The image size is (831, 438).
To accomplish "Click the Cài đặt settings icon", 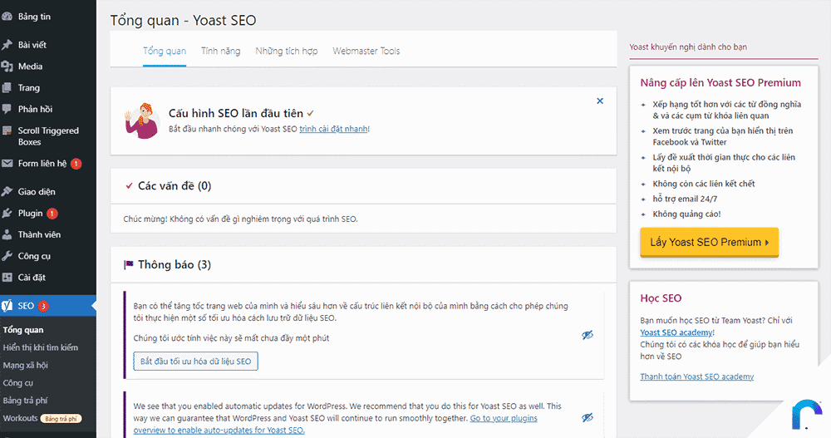I will [x=7, y=278].
